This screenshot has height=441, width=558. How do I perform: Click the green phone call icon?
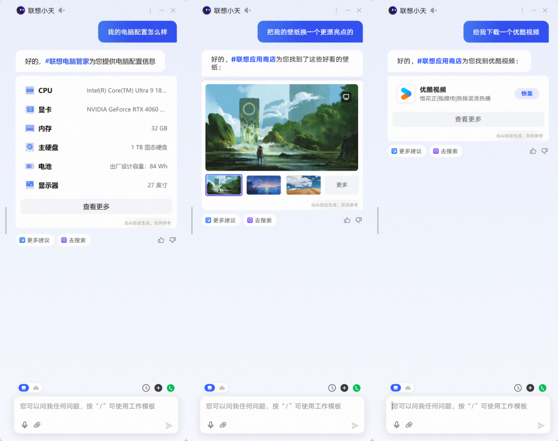coord(171,387)
